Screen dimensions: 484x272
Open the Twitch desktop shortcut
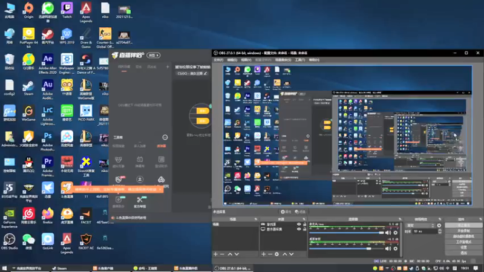pyautogui.click(x=67, y=10)
